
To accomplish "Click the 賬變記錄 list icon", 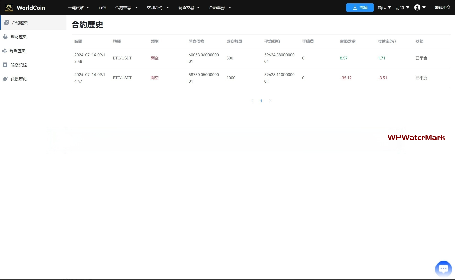I will coord(5,65).
